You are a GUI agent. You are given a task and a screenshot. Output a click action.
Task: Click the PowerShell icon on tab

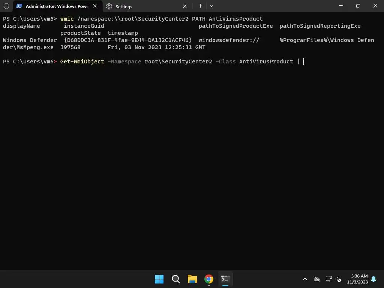click(19, 6)
